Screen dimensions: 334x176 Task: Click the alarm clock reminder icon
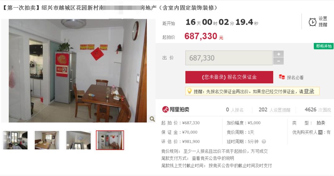pos(312,22)
